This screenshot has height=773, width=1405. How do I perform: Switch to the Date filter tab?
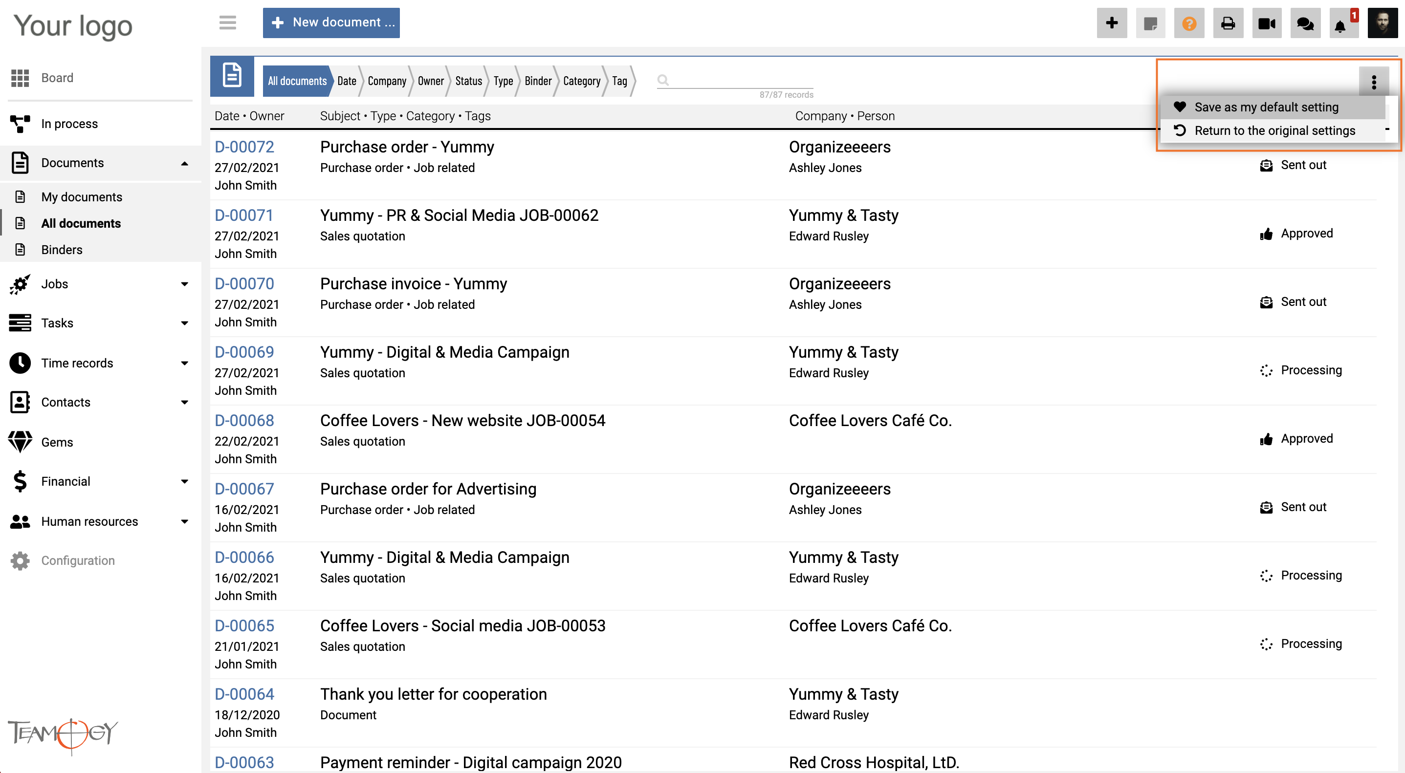[x=346, y=81]
